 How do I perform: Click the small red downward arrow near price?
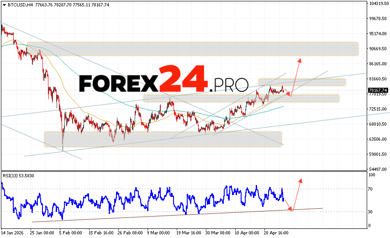click(x=287, y=94)
